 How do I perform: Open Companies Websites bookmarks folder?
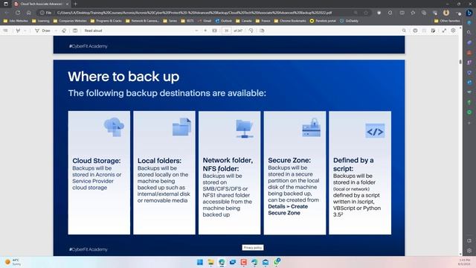pyautogui.click(x=70, y=21)
